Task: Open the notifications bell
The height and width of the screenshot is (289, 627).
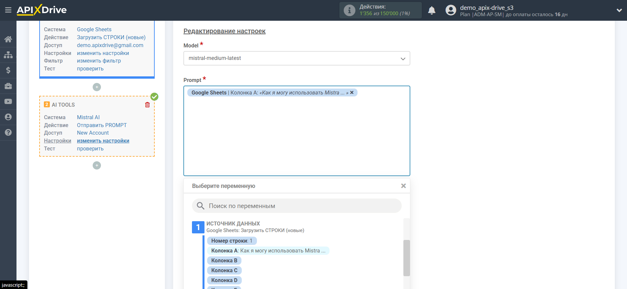Action: 432,11
